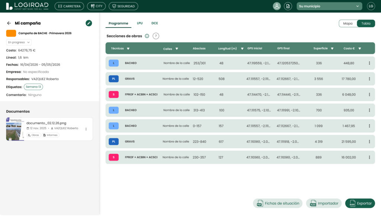The image size is (381, 216).
Task: Switch view to Mapa
Action: (348, 23)
